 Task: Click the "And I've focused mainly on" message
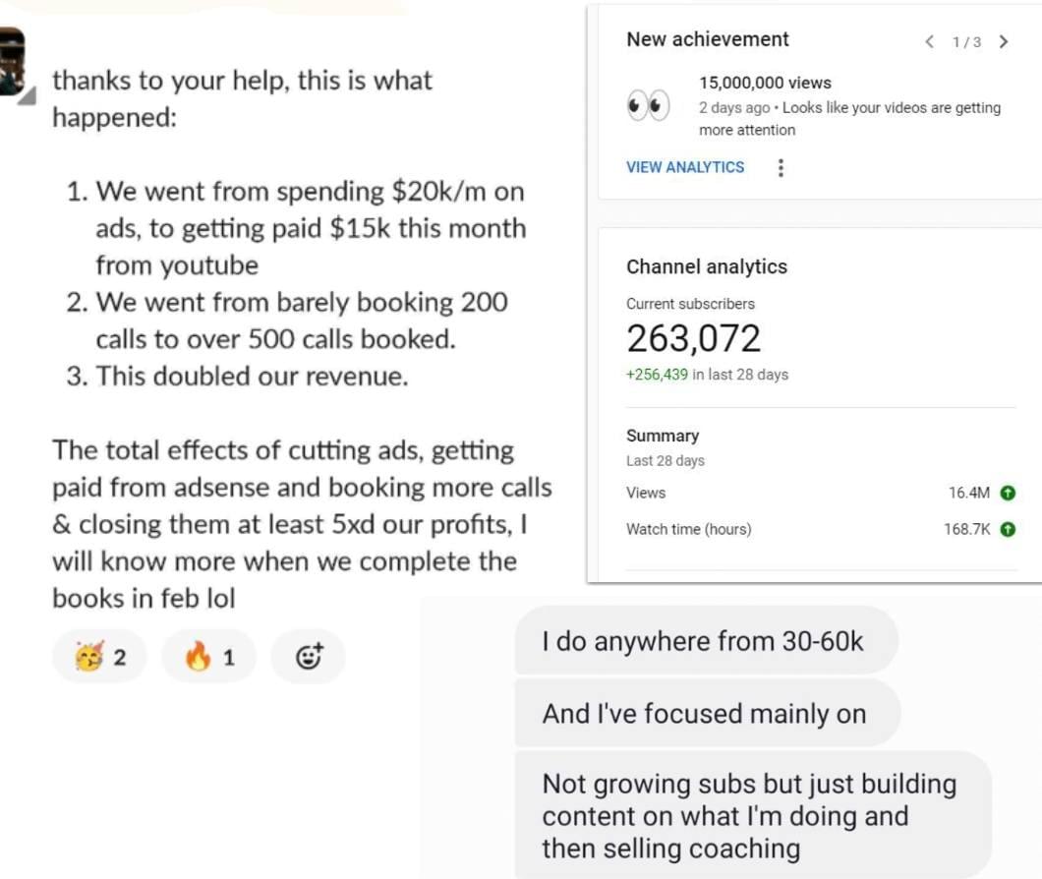pos(704,714)
